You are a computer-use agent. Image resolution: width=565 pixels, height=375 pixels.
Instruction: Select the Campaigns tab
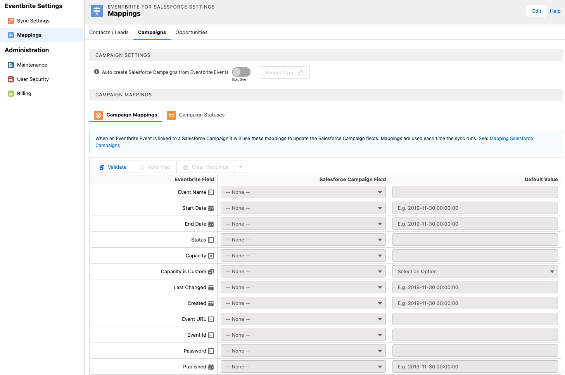click(152, 33)
